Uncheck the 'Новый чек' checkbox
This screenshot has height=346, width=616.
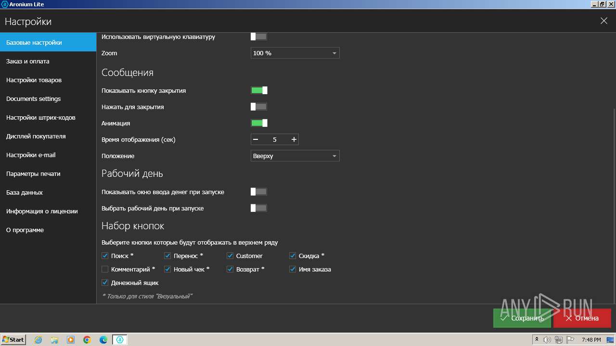click(167, 269)
